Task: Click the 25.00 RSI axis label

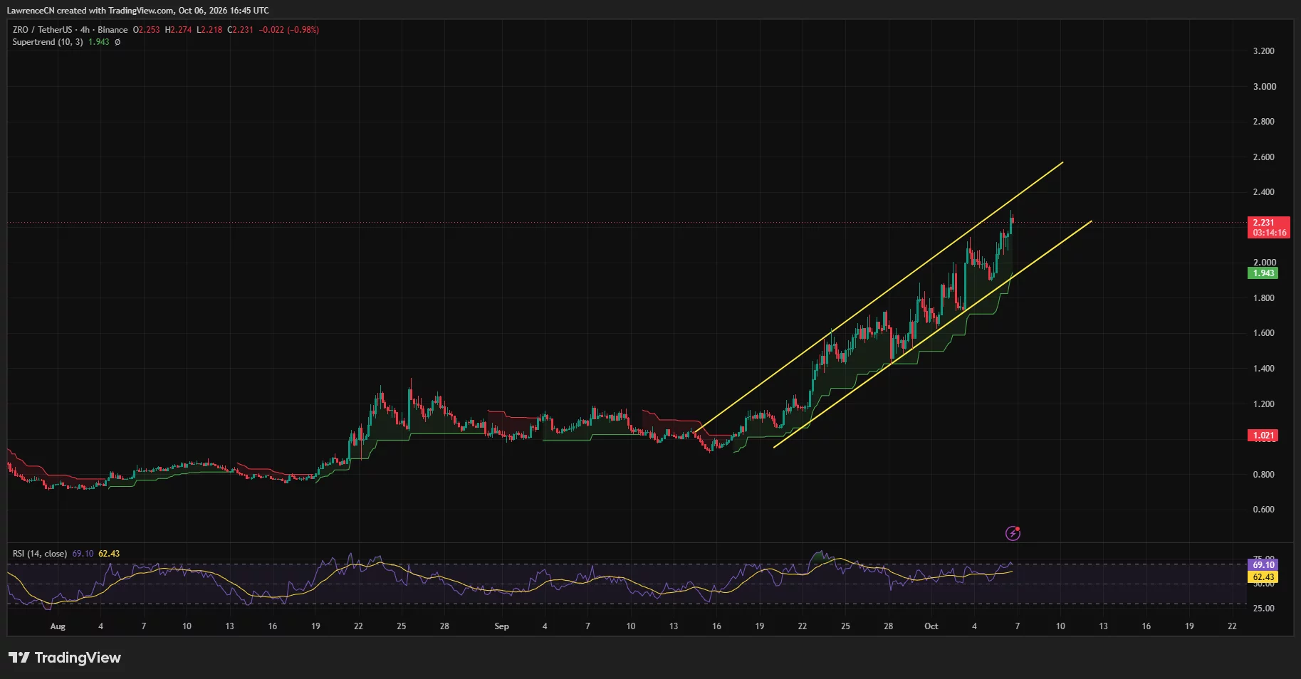Action: [1264, 609]
